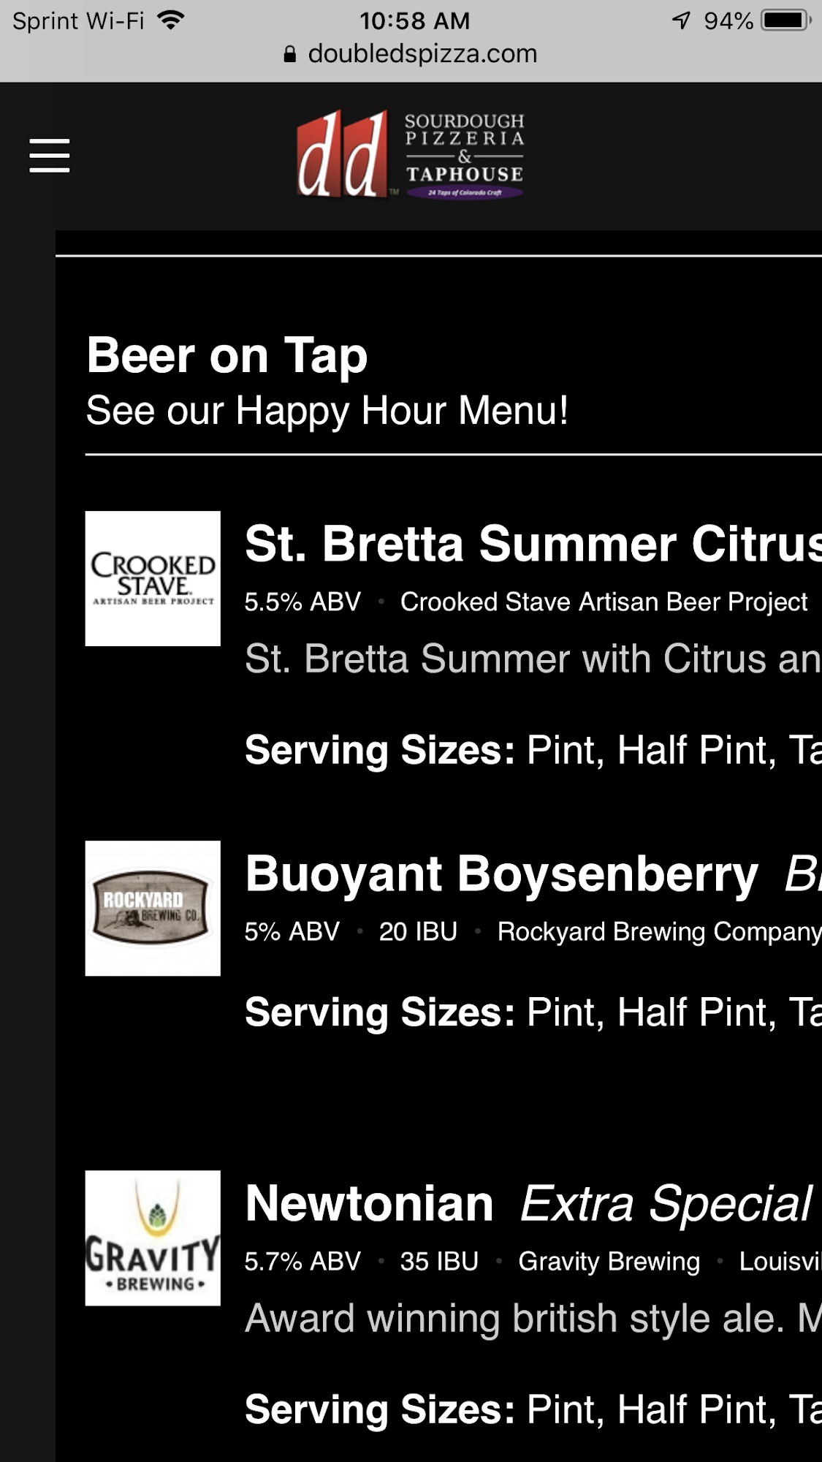This screenshot has height=1462, width=822.
Task: Tap the Crooked Stave brewery logo
Action: [x=153, y=578]
